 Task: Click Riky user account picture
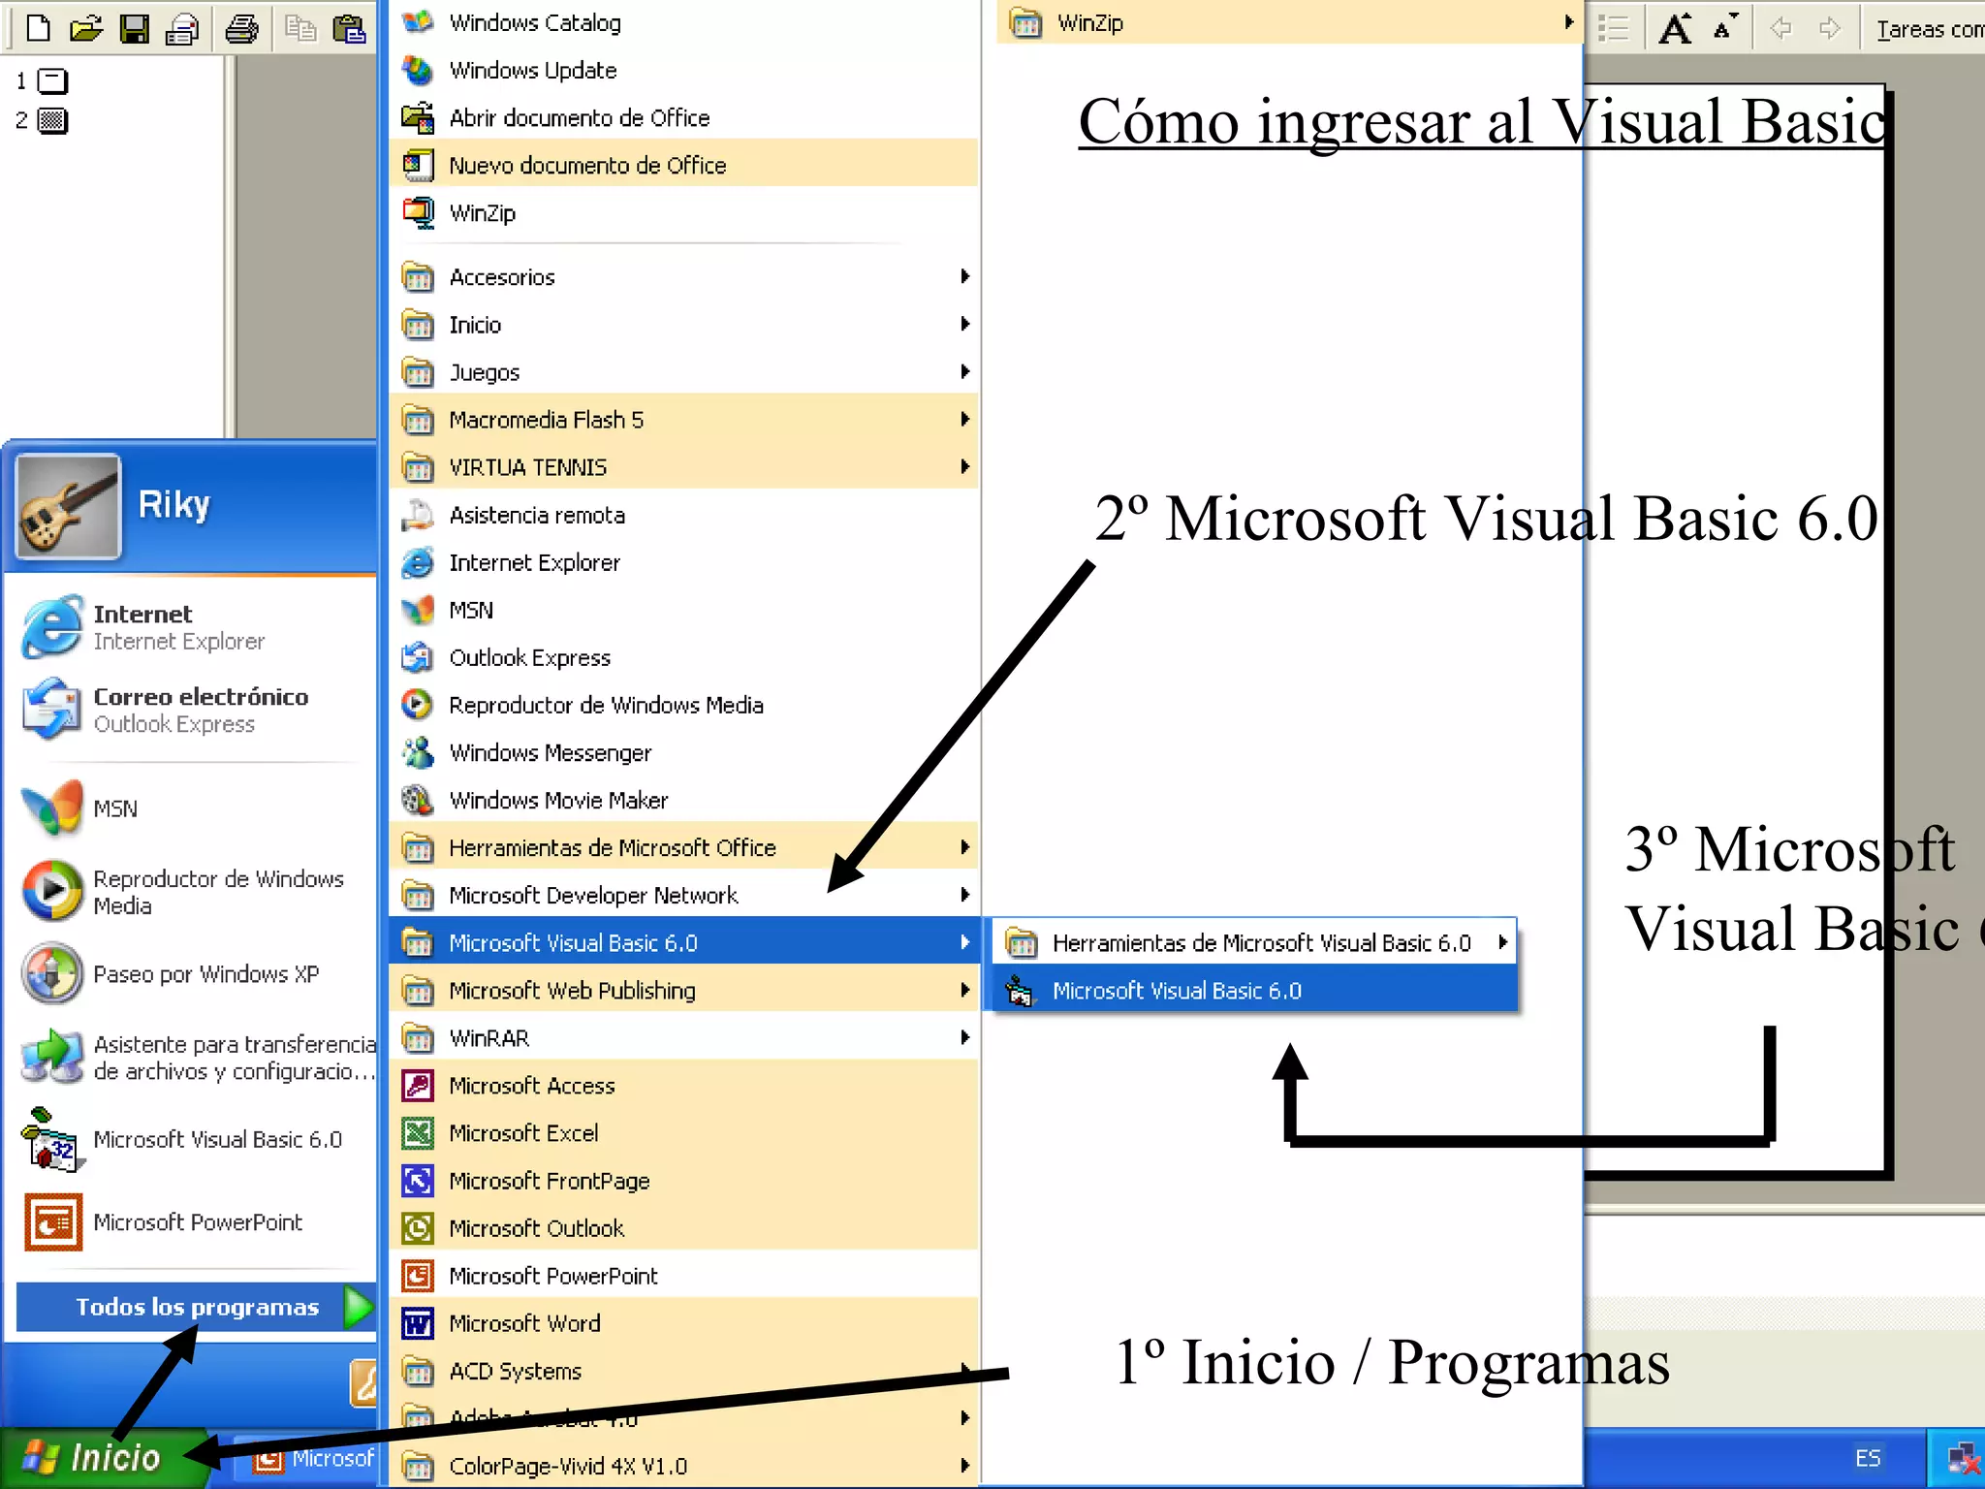[68, 507]
